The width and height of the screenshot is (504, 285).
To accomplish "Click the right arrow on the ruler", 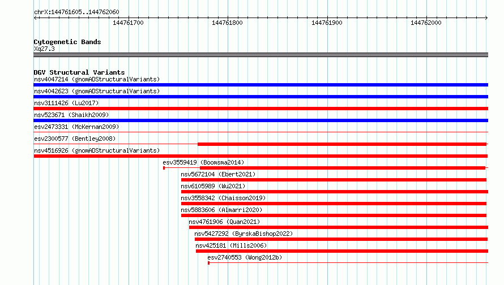I will click(x=486, y=18).
